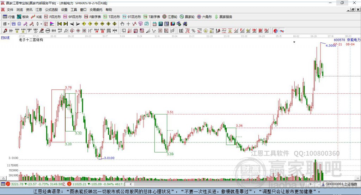Click the 日K线 period label
Viewport: 361px width, 195px height.
click(x=5, y=38)
